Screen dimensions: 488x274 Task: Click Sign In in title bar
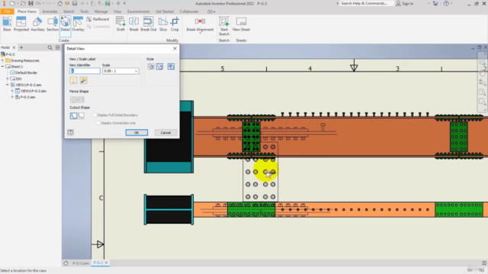pyautogui.click(x=405, y=3)
